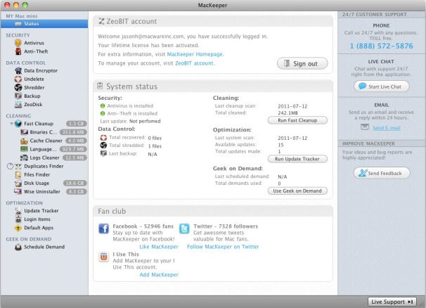The width and height of the screenshot is (426, 308).
Task: Click the Anti-Theft is installed status row
Action: click(129, 113)
